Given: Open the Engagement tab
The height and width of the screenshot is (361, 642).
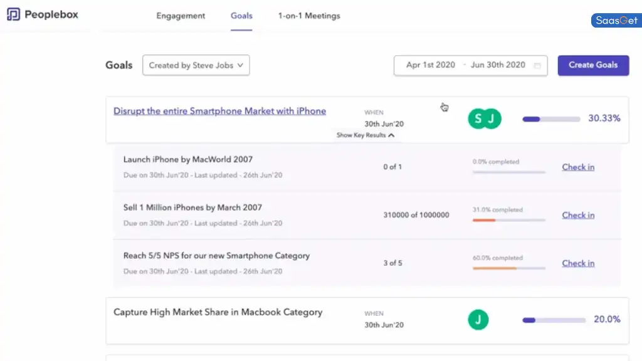Looking at the screenshot, I should tap(181, 16).
